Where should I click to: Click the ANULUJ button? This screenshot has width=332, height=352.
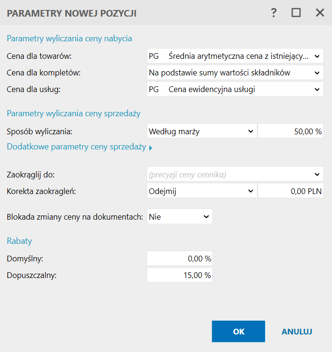tap(297, 332)
